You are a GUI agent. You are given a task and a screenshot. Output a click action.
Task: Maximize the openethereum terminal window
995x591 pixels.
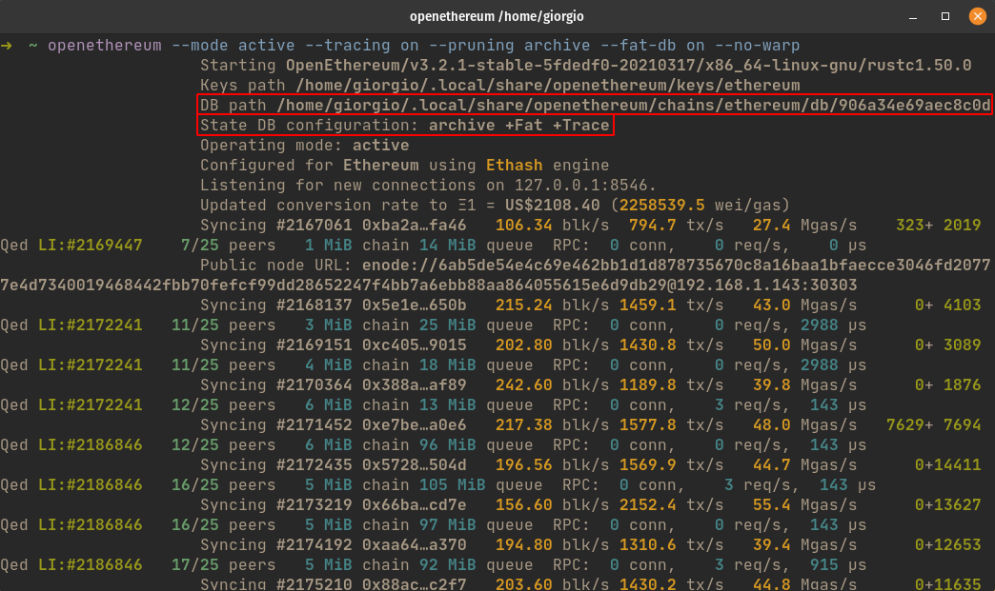point(944,16)
